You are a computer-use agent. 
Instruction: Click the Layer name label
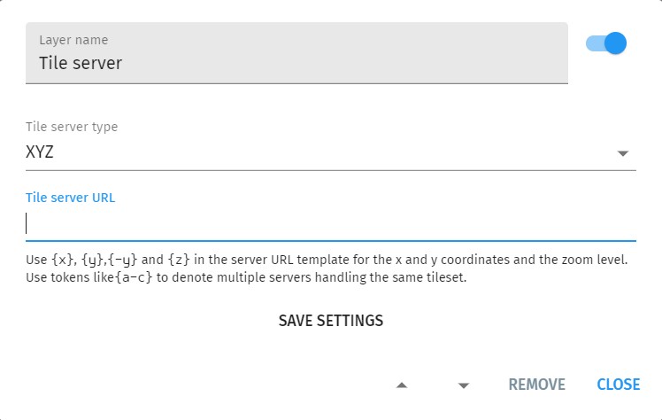pyautogui.click(x=73, y=40)
